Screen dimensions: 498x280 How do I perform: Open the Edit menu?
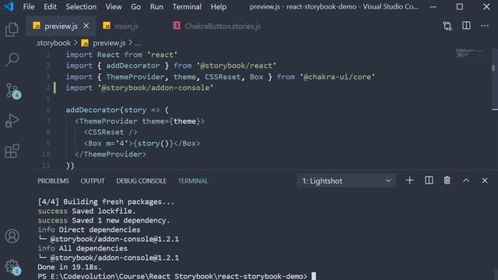[50, 7]
